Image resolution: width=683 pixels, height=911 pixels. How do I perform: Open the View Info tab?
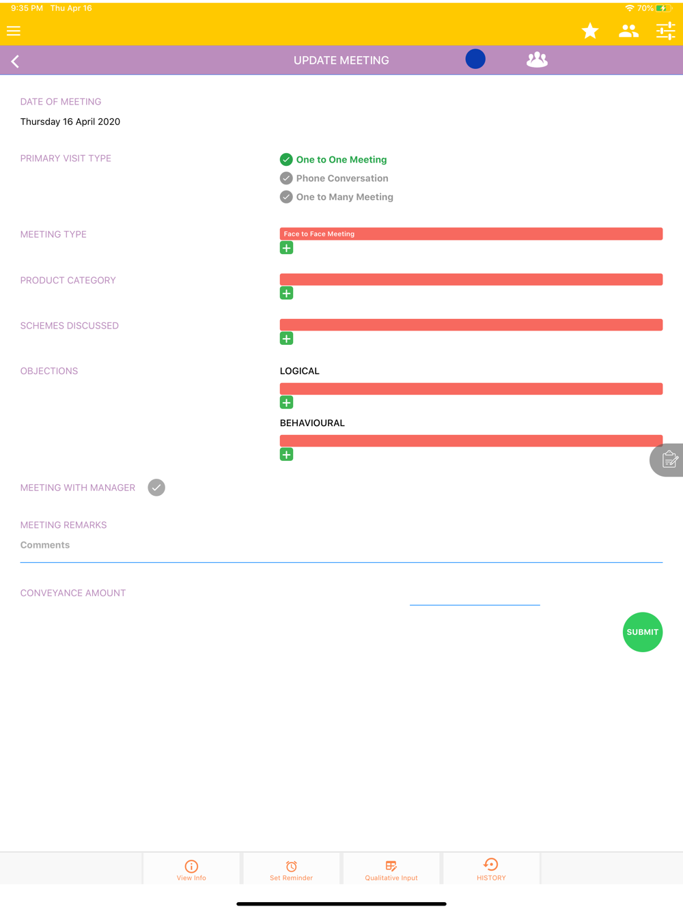(x=191, y=869)
